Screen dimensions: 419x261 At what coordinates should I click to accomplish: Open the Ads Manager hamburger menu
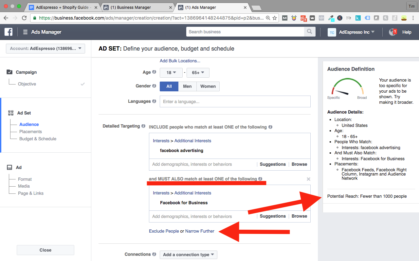(25, 32)
